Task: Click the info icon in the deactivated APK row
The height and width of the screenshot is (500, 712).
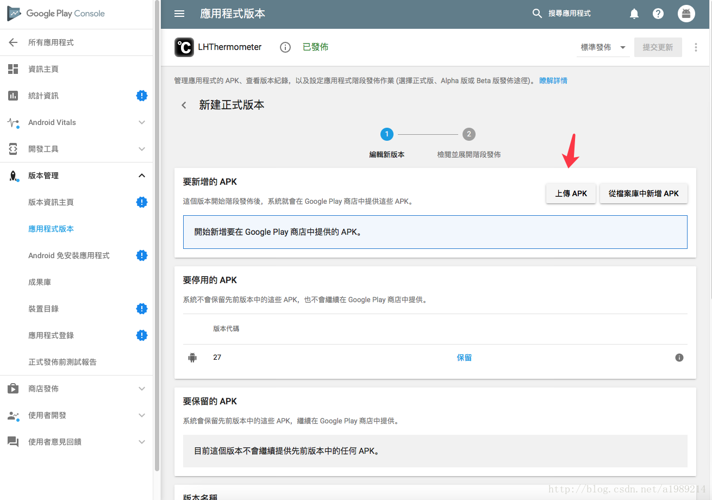Action: click(679, 357)
